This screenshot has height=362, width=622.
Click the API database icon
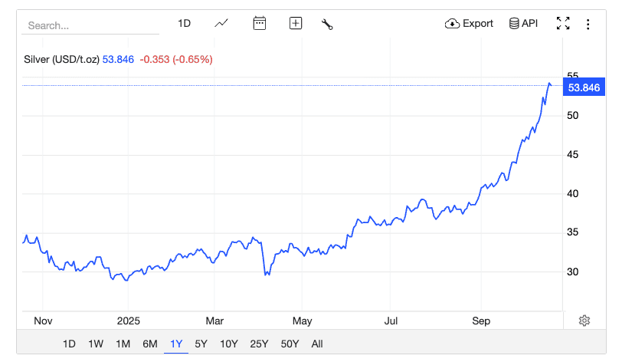(x=523, y=24)
